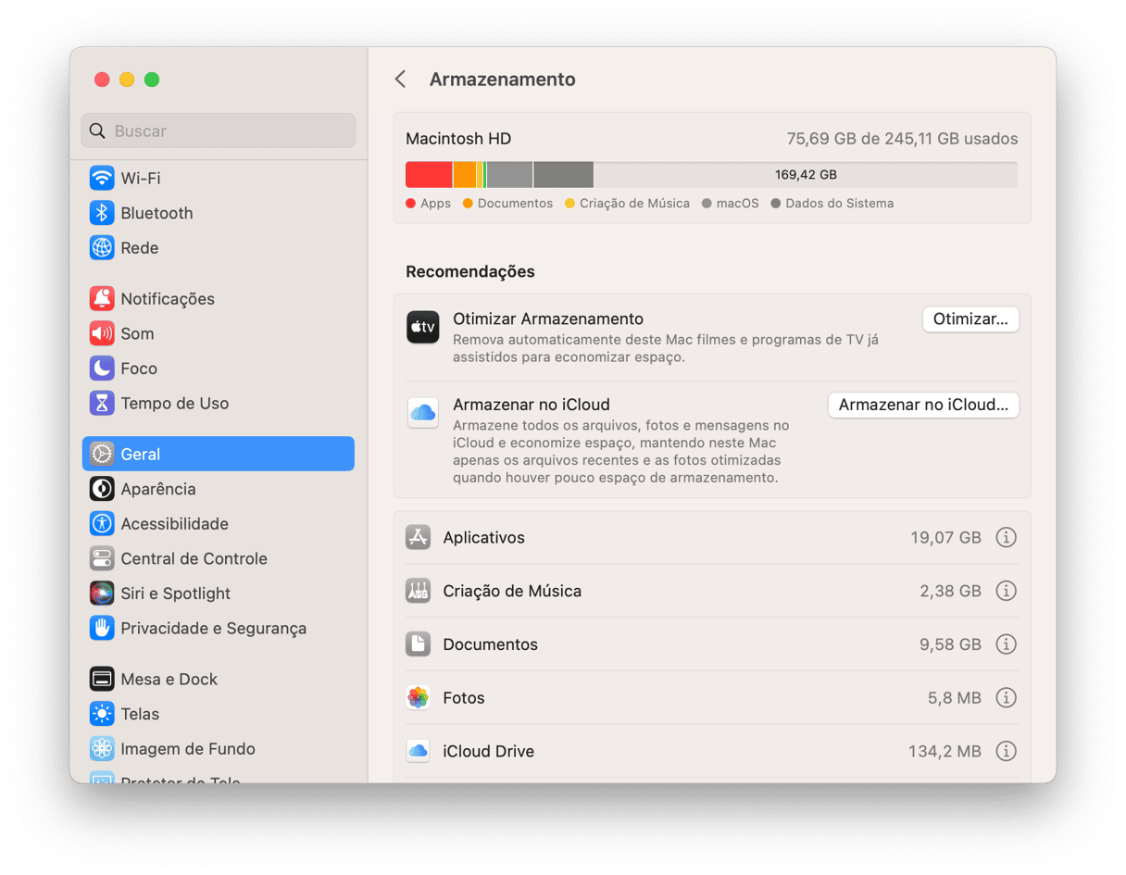Click the Armazenar no iCloud... button

click(922, 406)
